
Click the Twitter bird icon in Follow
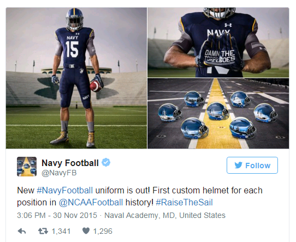pyautogui.click(x=238, y=166)
